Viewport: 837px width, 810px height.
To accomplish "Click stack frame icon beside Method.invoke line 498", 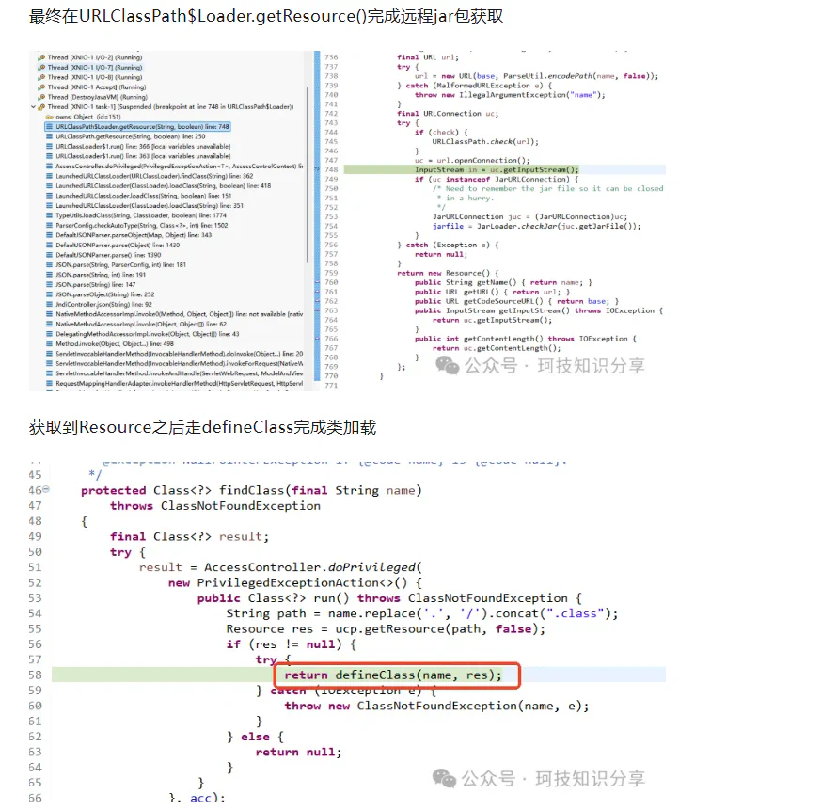I will [x=50, y=344].
